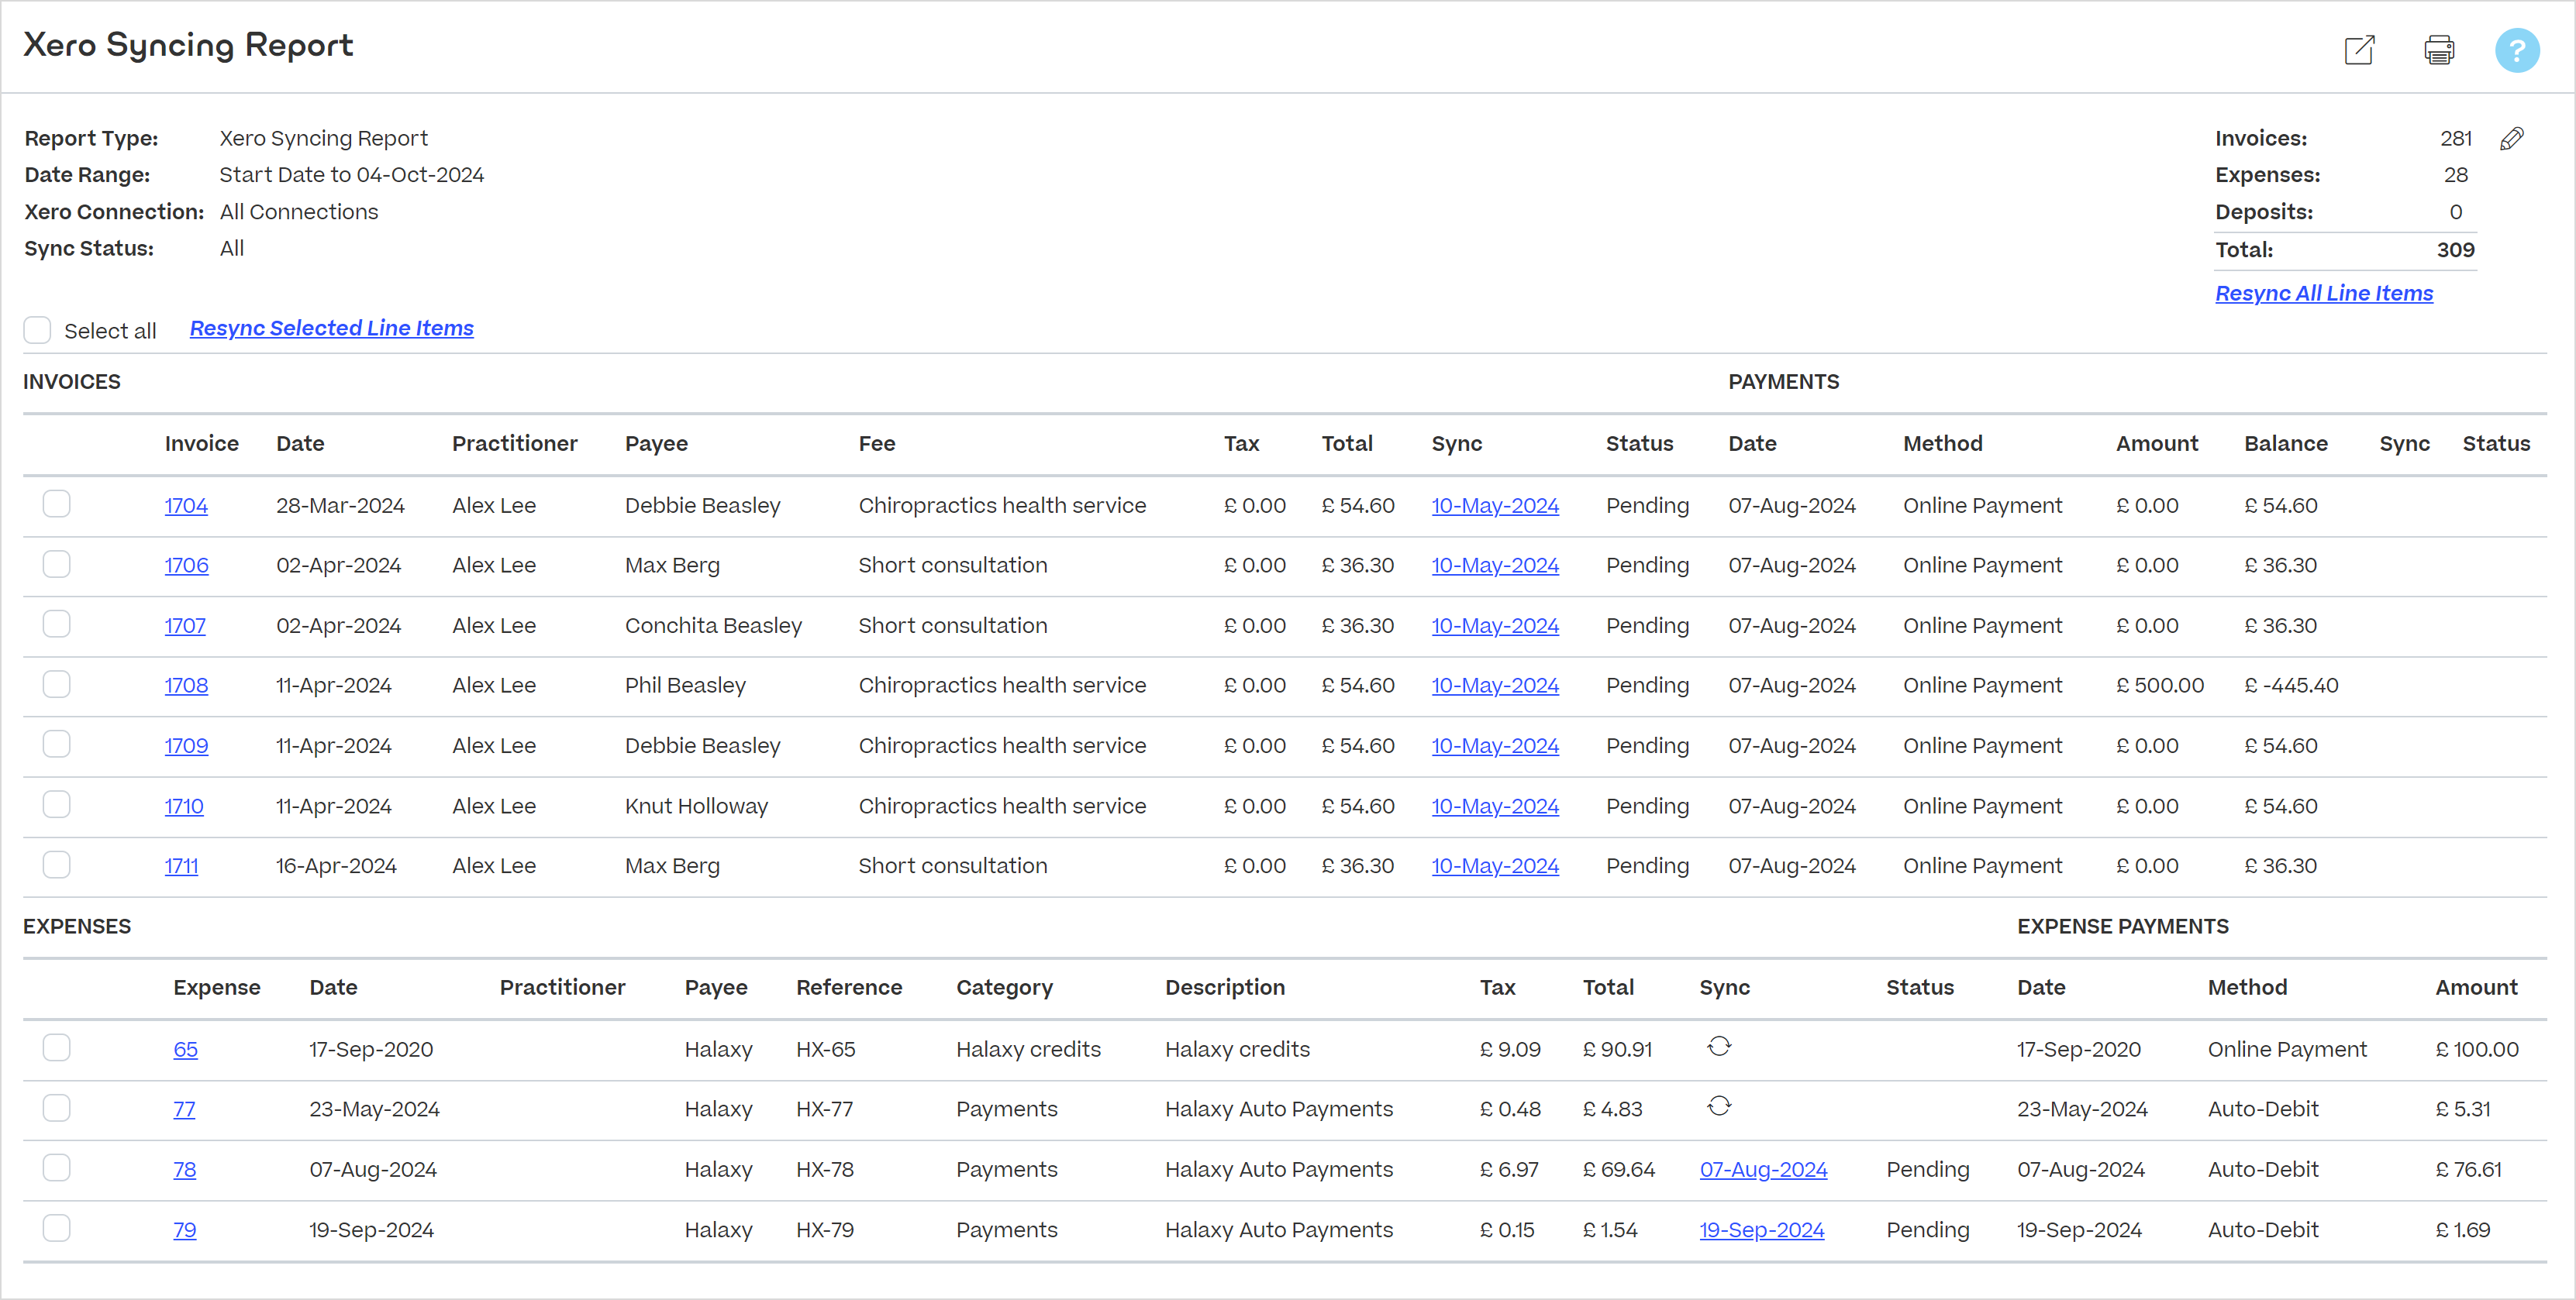
Task: Click the £ -445.40 balance value
Action: click(2291, 686)
